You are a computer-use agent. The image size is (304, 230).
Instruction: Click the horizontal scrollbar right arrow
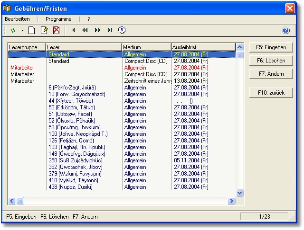click(x=232, y=201)
